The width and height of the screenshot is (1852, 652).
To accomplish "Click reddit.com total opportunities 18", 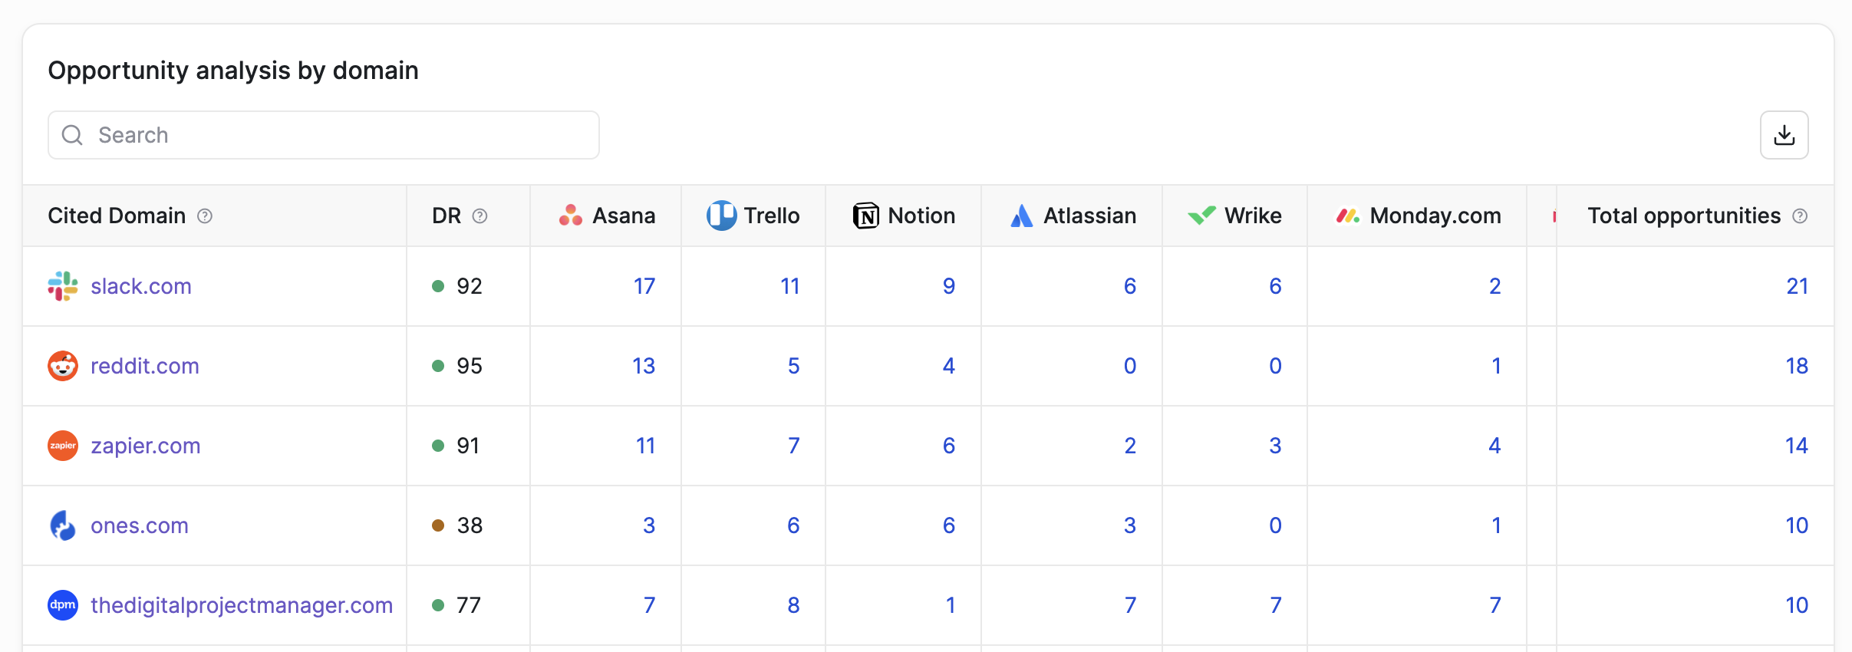I will pos(1797,366).
